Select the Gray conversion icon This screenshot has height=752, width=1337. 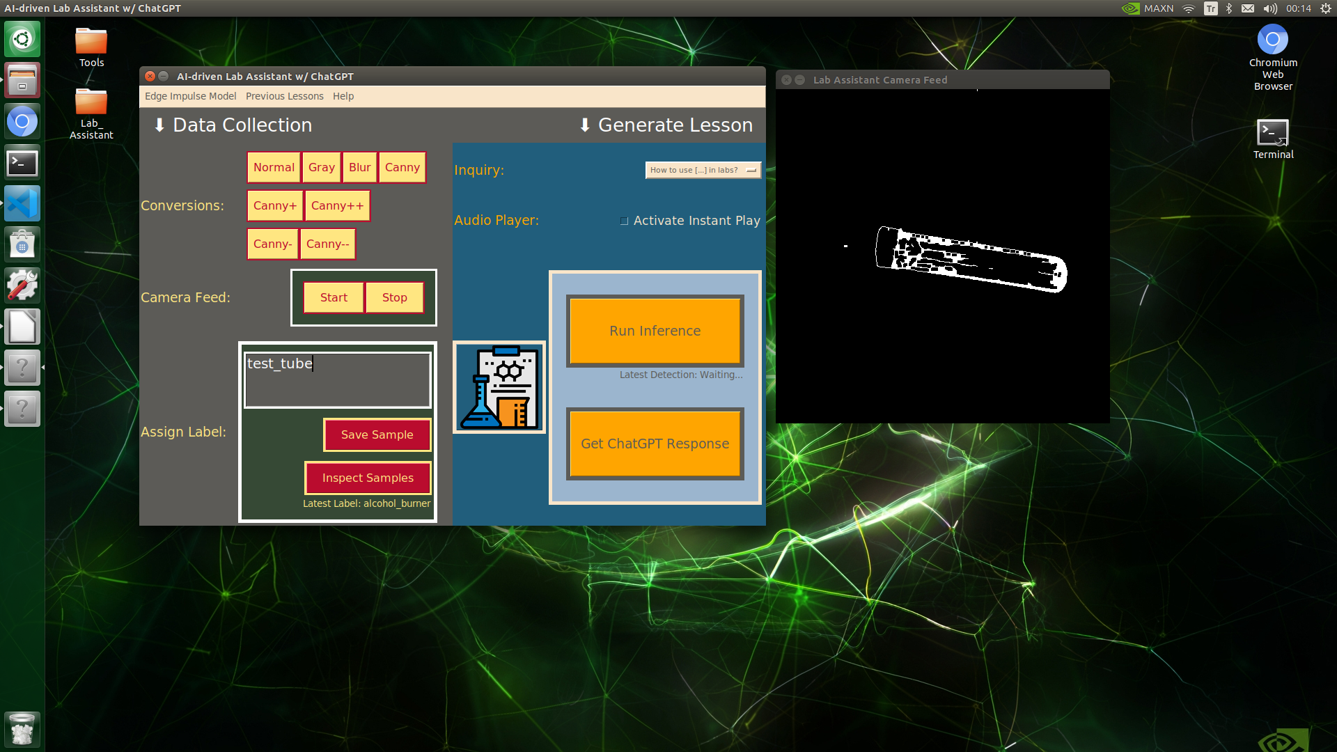[320, 167]
